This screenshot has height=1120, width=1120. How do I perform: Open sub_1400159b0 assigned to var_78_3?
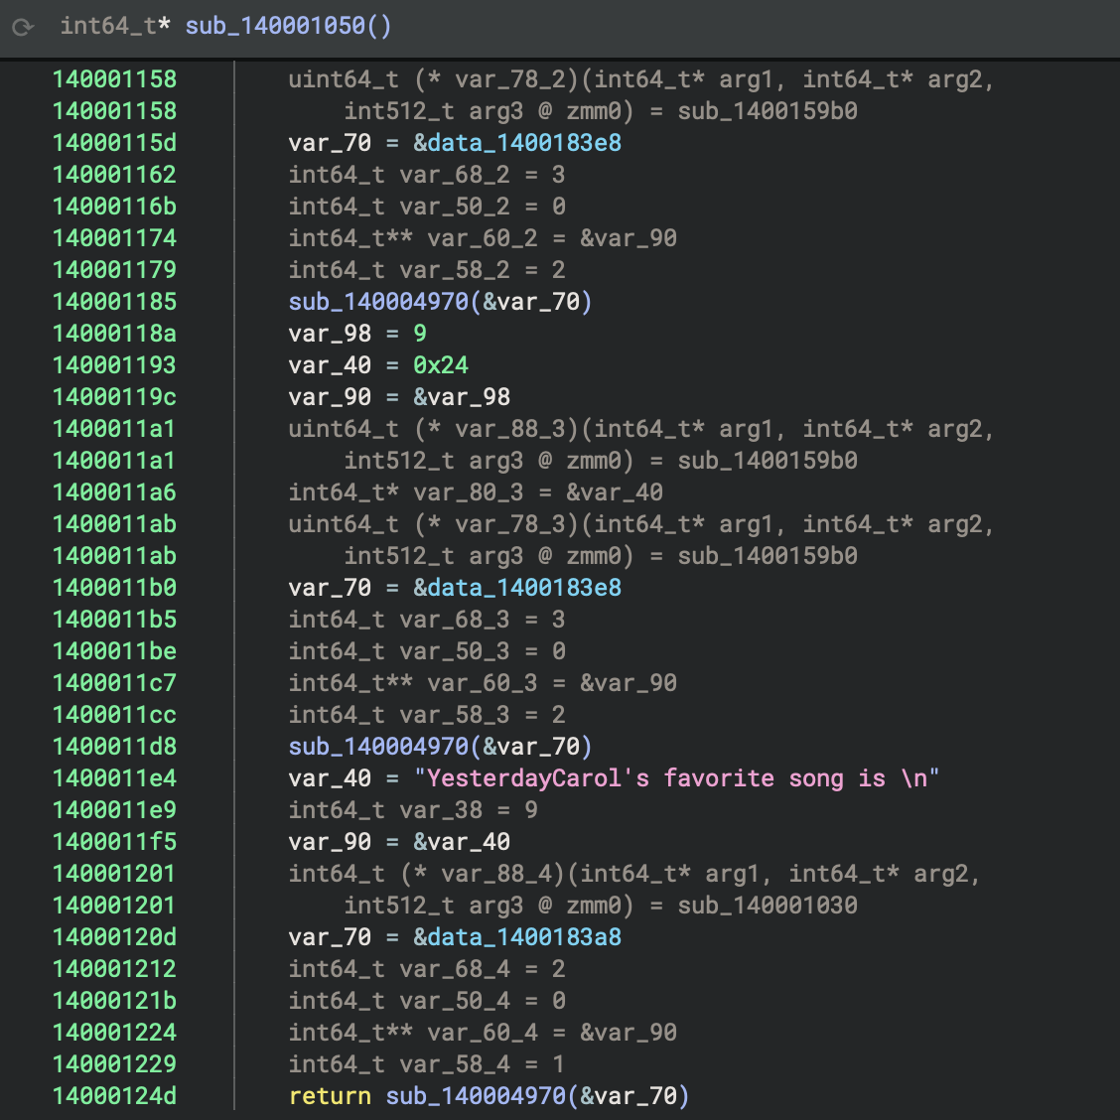[x=768, y=556]
